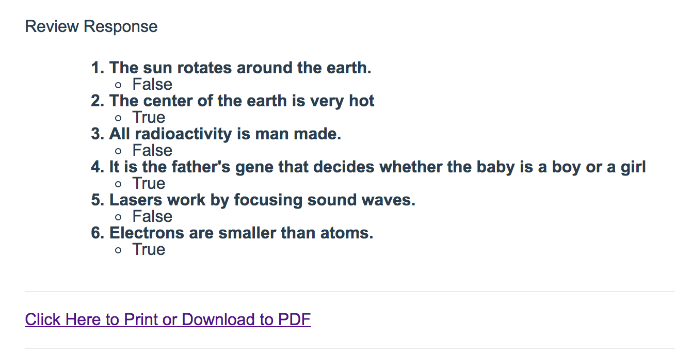Image resolution: width=675 pixels, height=353 pixels.
Task: Select the True response below father's gene question
Action: pos(149,183)
